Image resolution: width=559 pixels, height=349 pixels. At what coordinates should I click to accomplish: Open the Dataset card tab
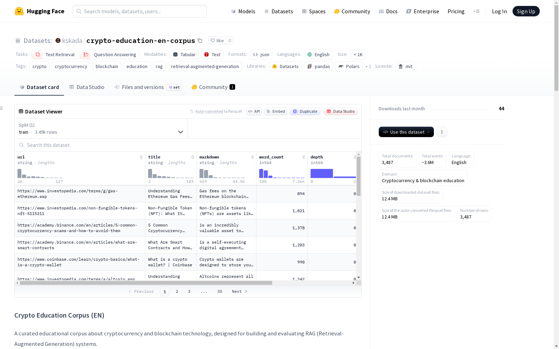click(39, 87)
